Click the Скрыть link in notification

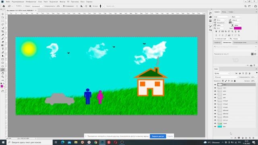click(170, 136)
